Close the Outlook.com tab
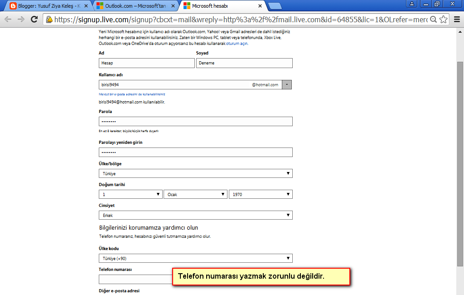The image size is (464, 295). pos(173,6)
